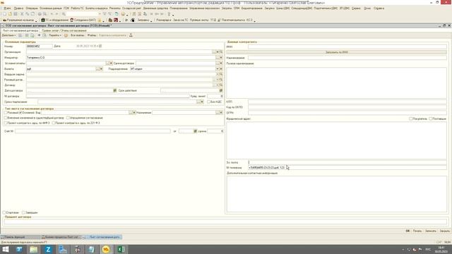Open the selection button for Назначение

(x=218, y=112)
